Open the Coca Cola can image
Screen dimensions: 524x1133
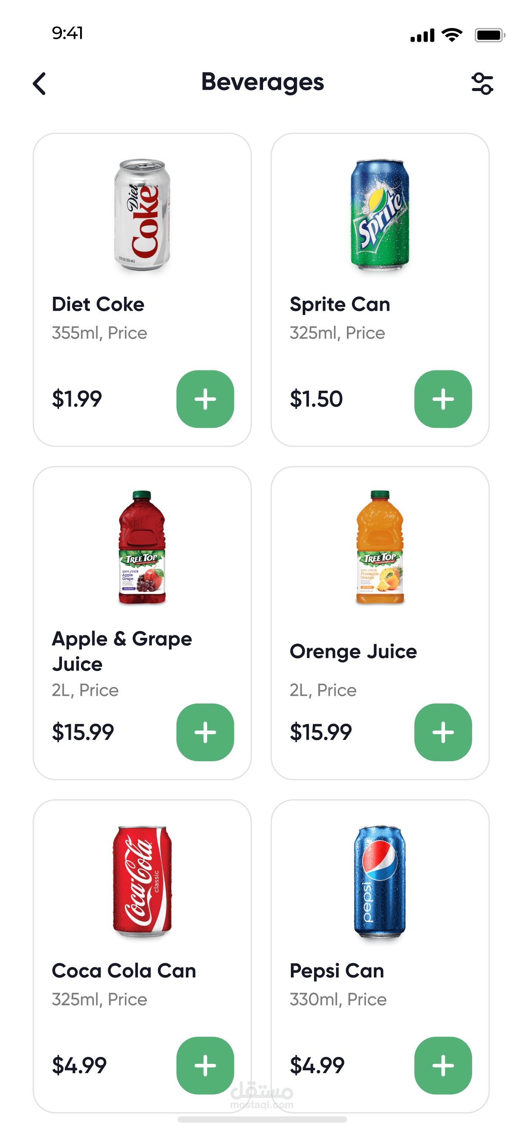click(142, 881)
